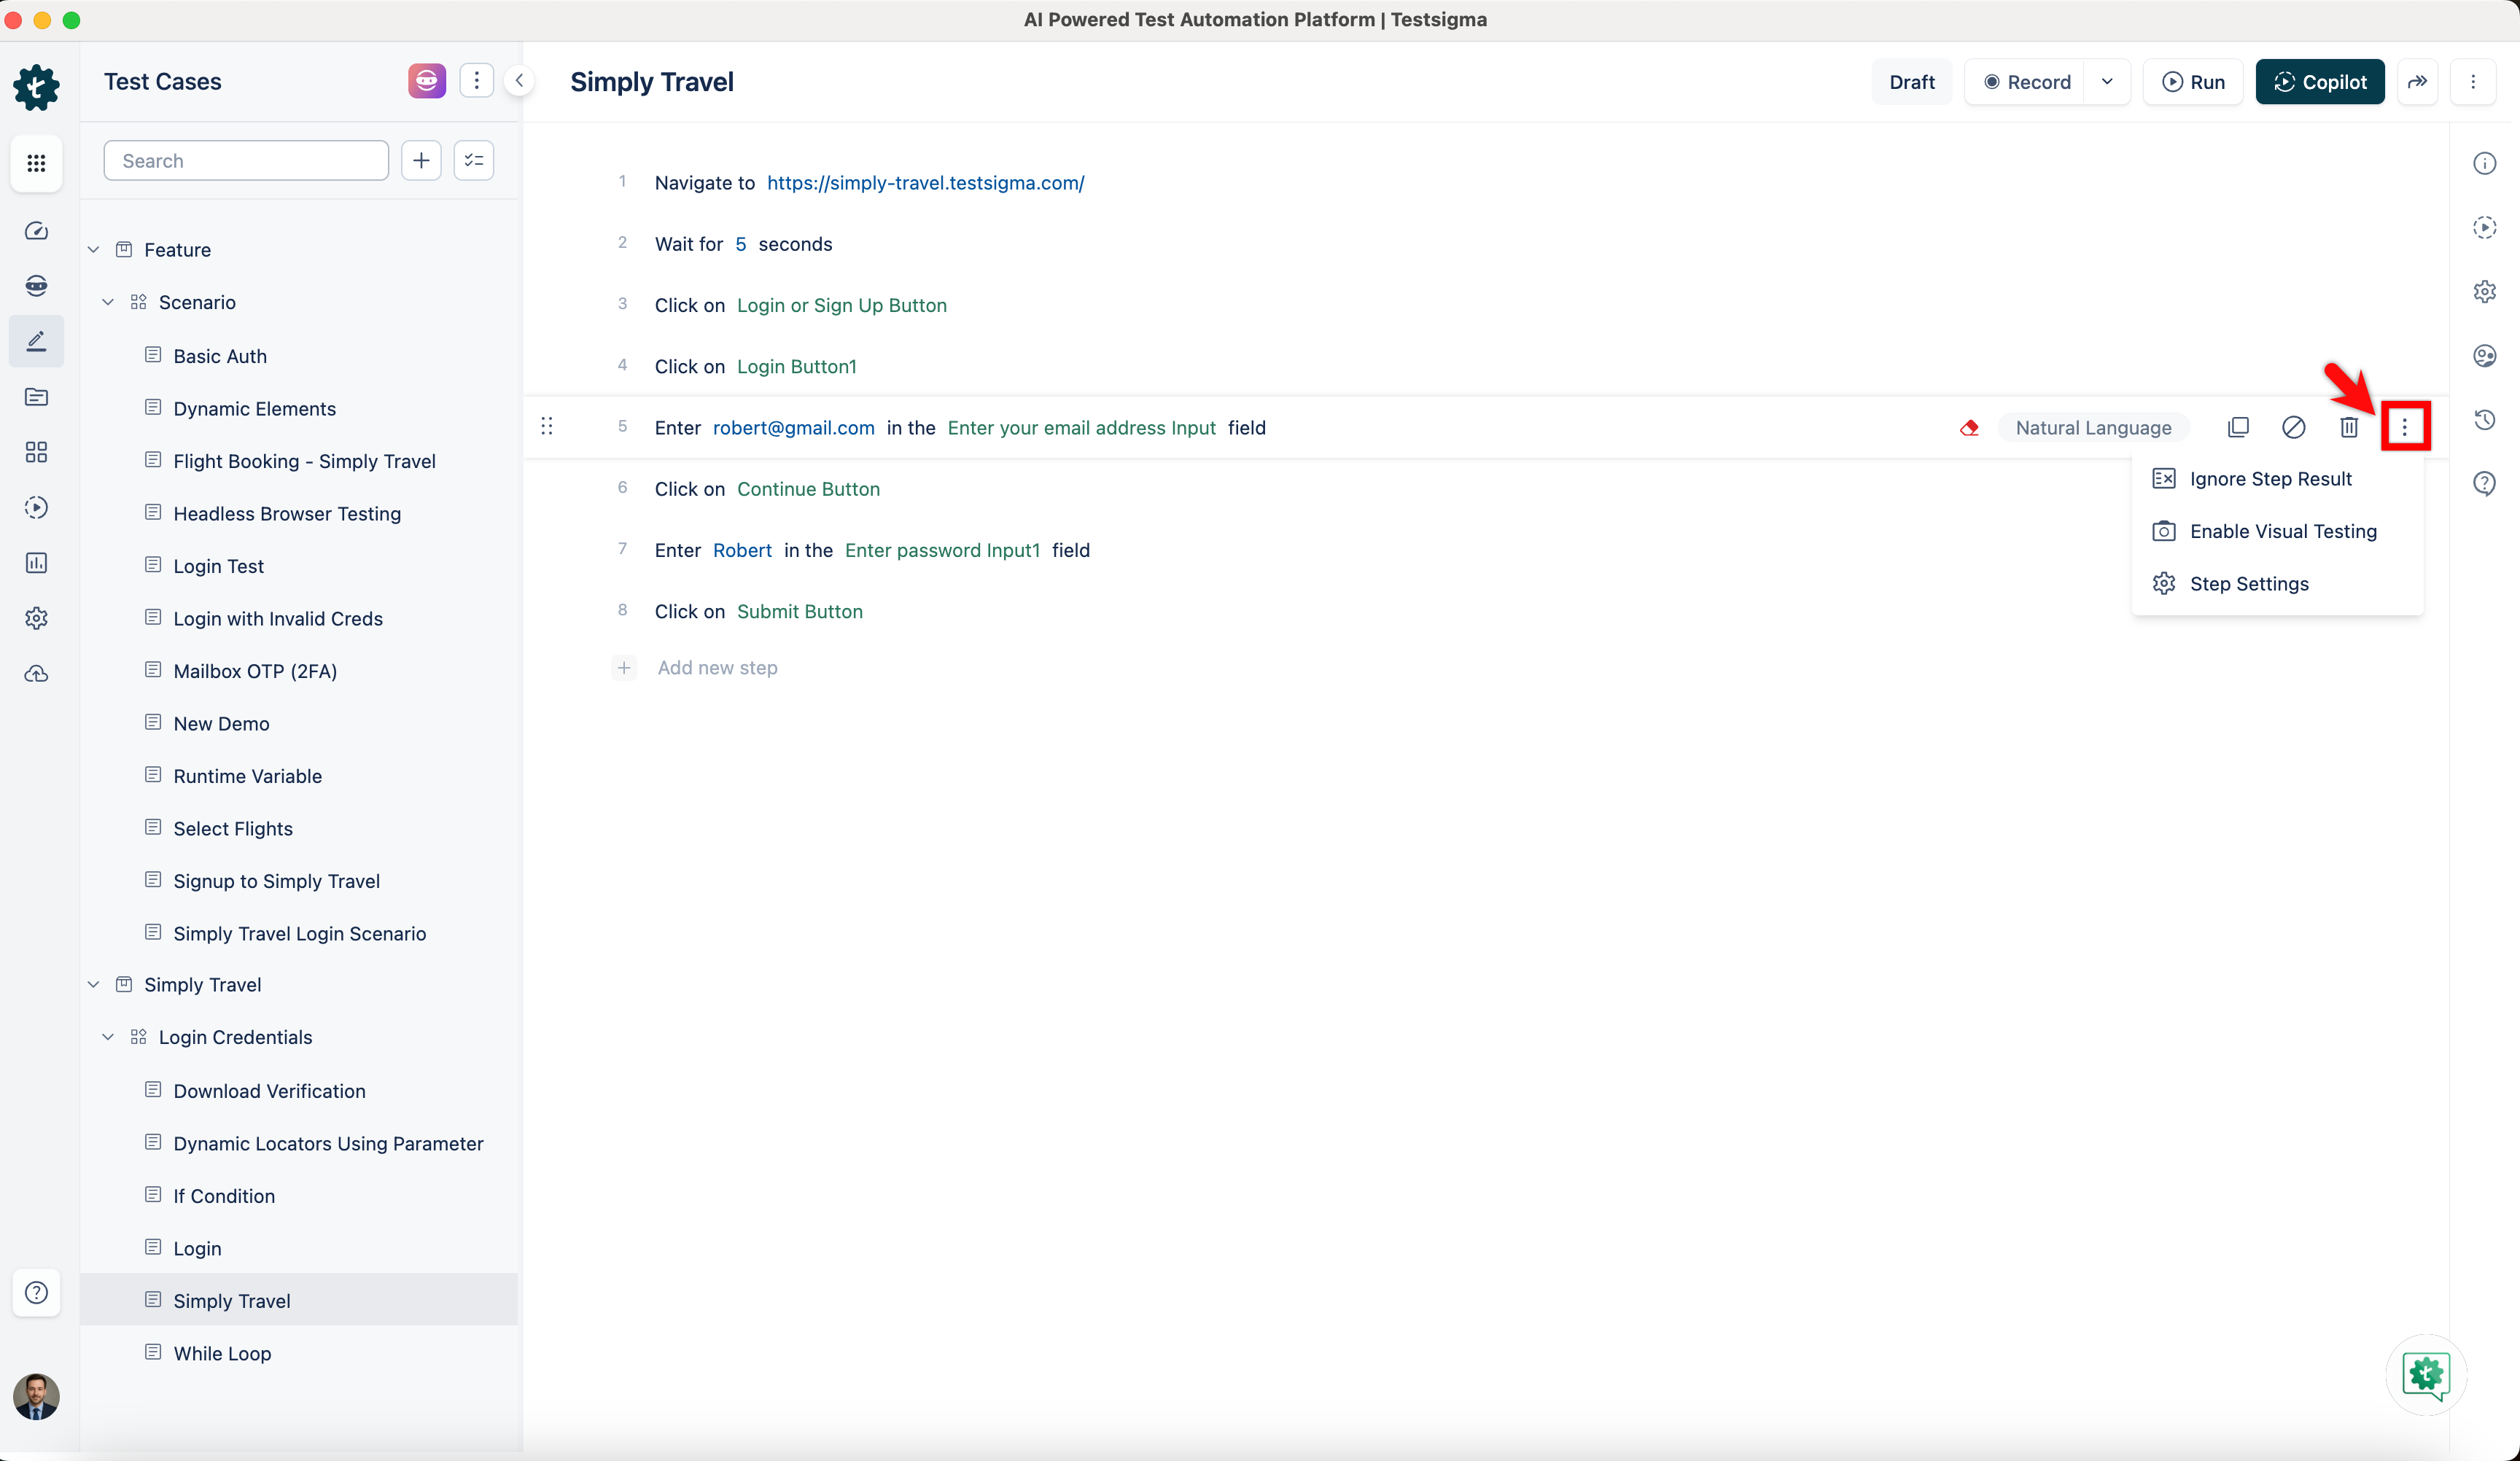Disable step 5 with the slashed-circle icon
Screen dimensions: 2520x1461
pyautogui.click(x=2293, y=428)
